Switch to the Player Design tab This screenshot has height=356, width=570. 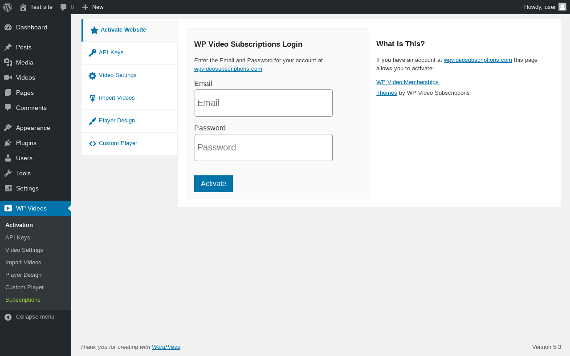coord(129,121)
